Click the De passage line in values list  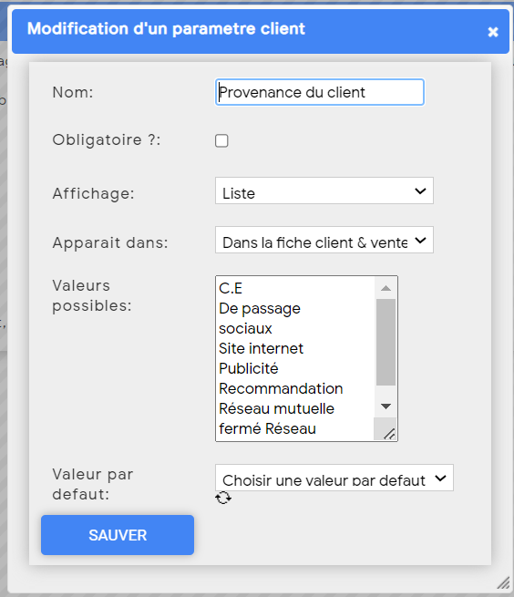tap(260, 308)
